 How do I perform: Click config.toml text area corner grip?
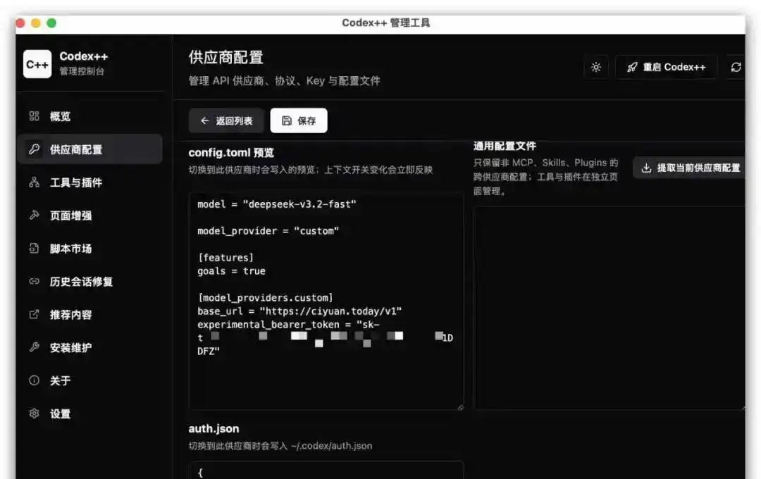pyautogui.click(x=460, y=406)
